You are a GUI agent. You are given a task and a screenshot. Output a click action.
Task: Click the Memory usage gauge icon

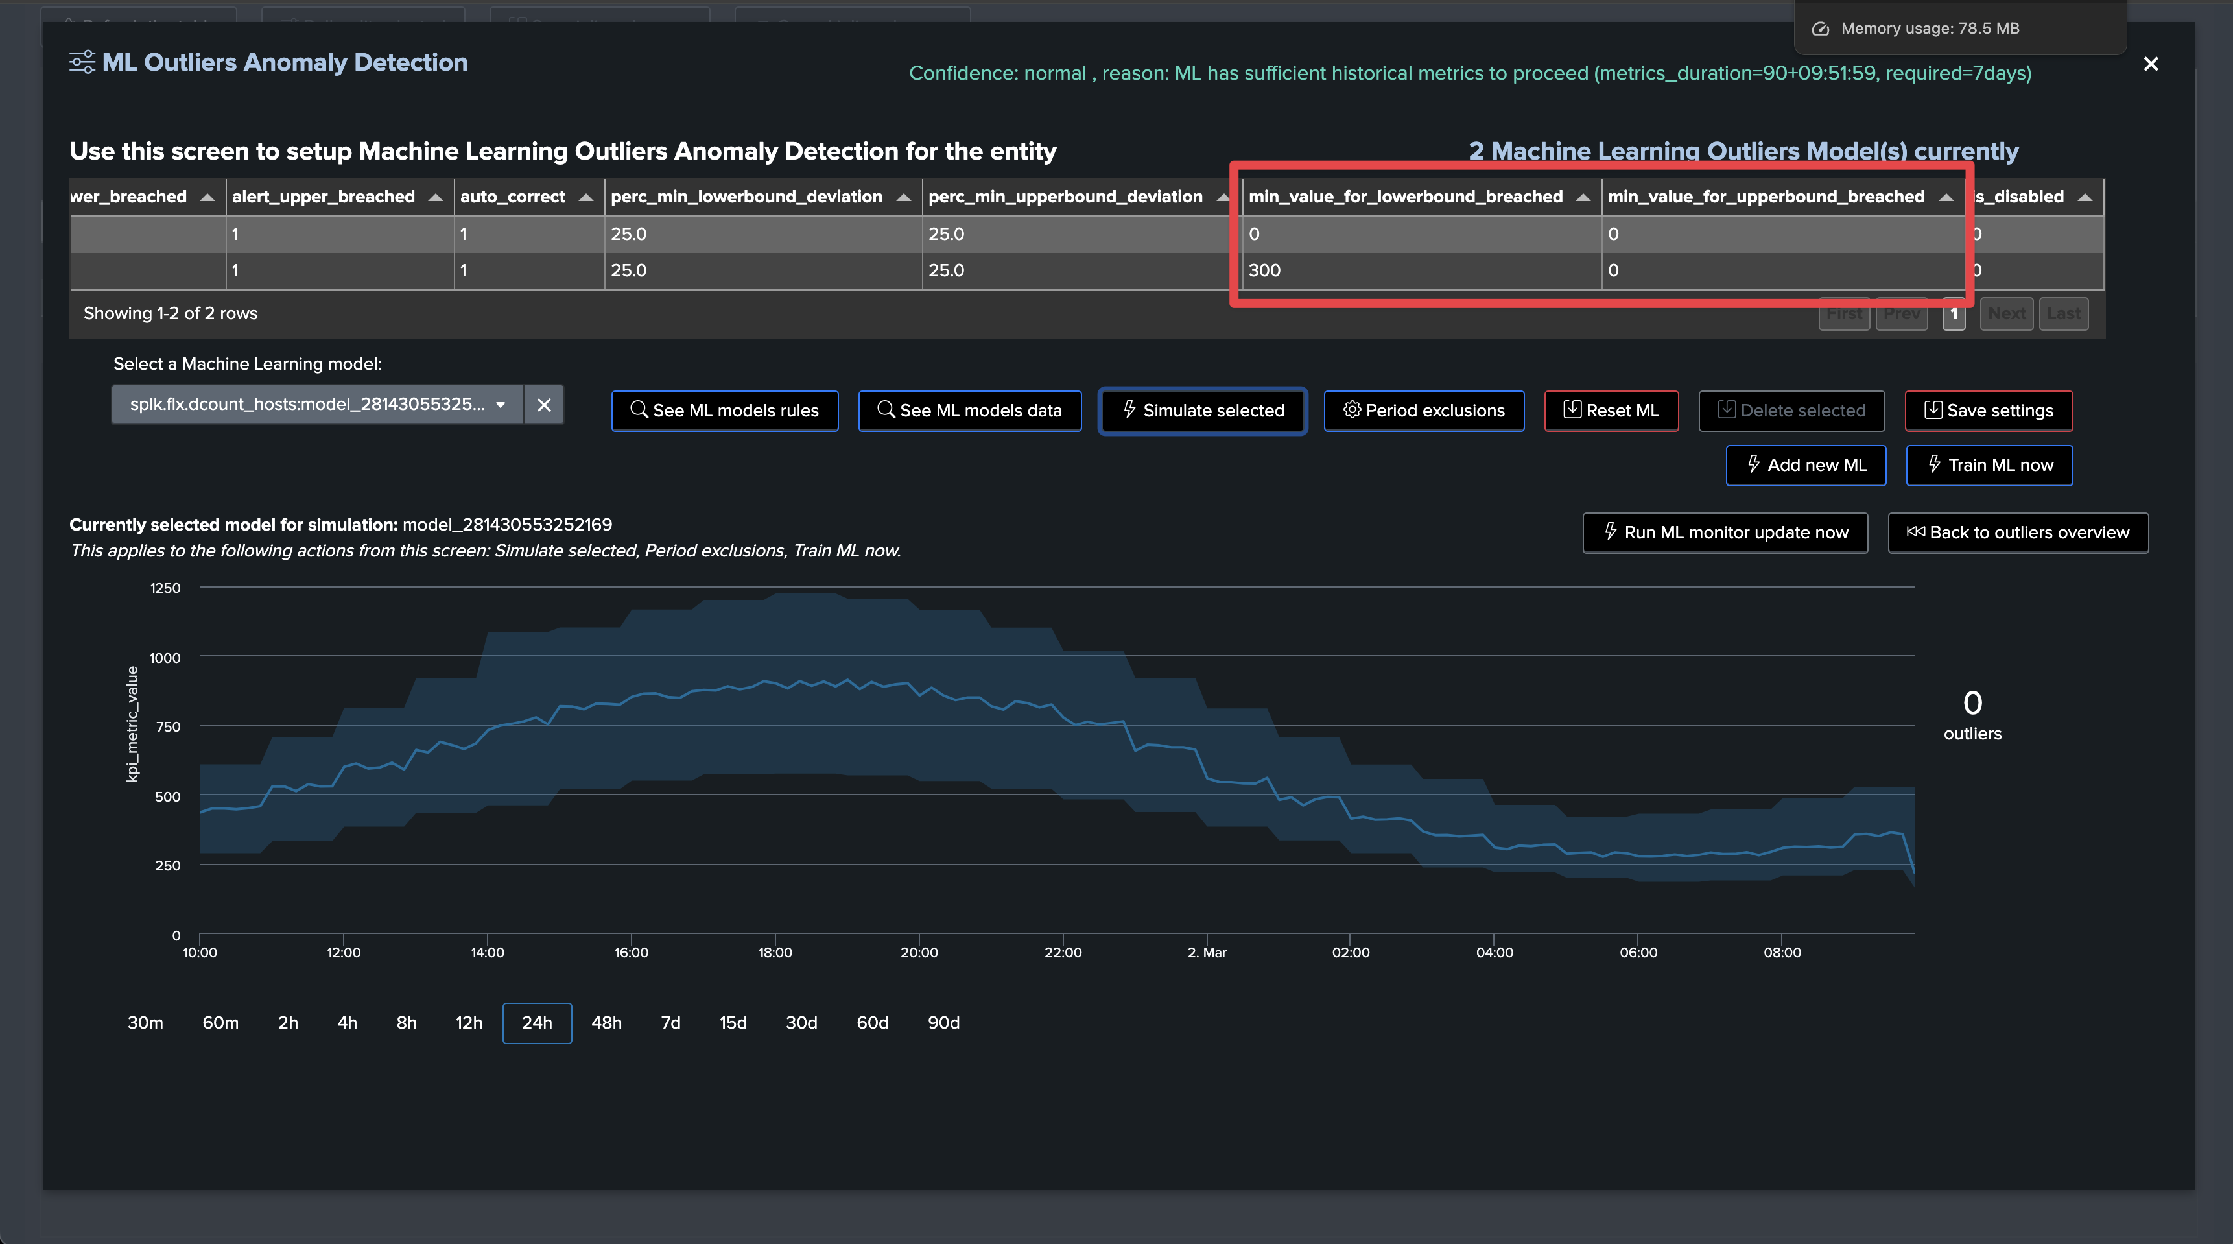pyautogui.click(x=1821, y=29)
